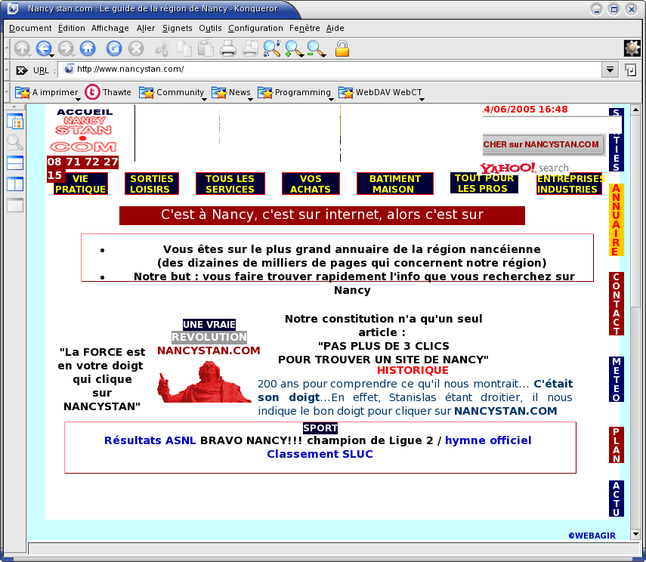Click the vertical CONTACT side banner
Screen dimensions: 646x562
pyautogui.click(x=617, y=304)
